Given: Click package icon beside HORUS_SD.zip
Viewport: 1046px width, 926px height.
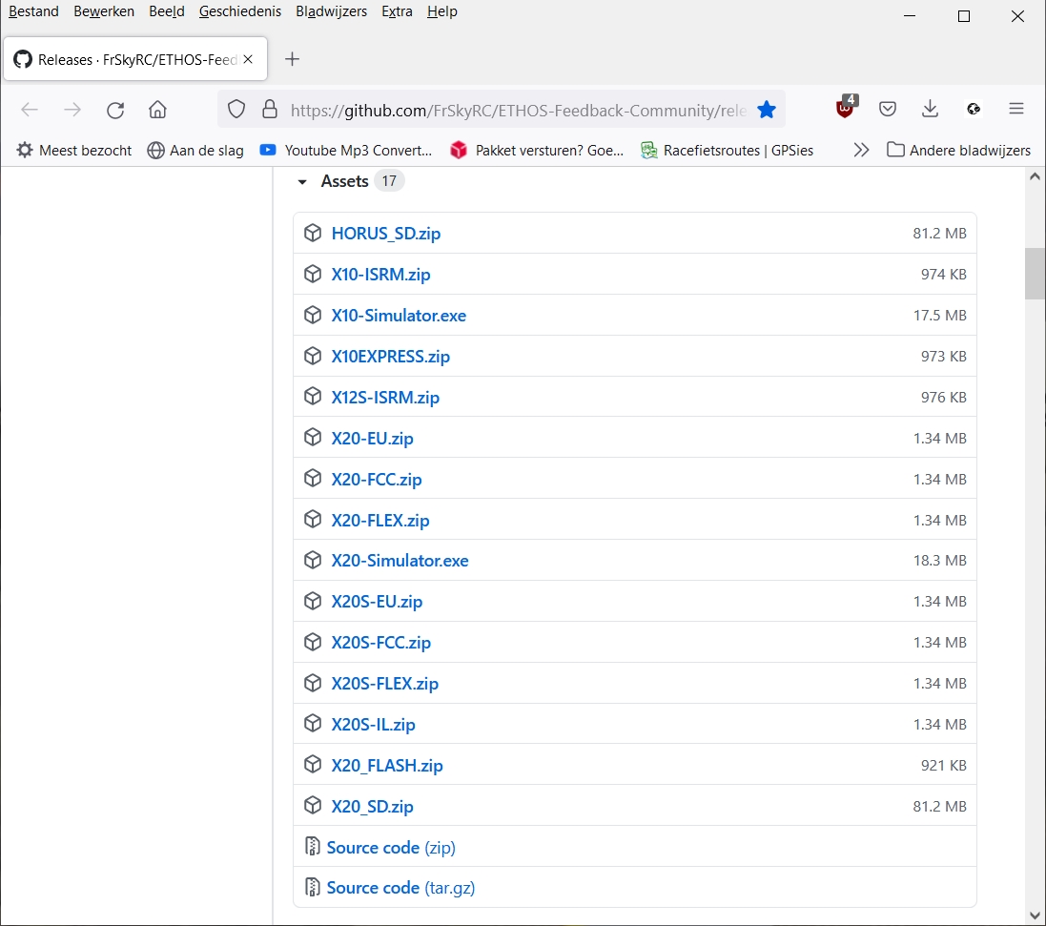Looking at the screenshot, I should [313, 233].
